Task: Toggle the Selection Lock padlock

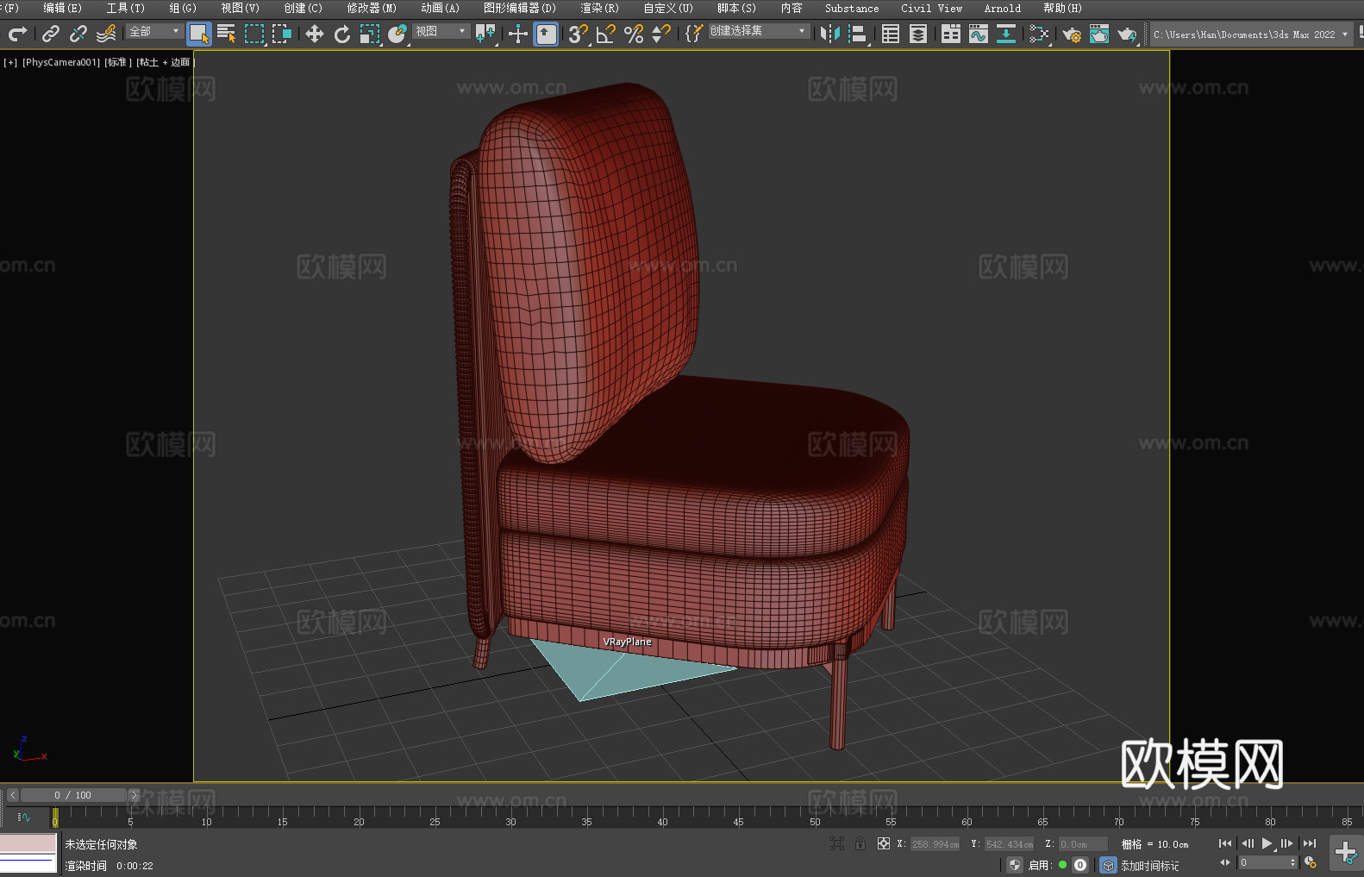Action: [x=860, y=843]
